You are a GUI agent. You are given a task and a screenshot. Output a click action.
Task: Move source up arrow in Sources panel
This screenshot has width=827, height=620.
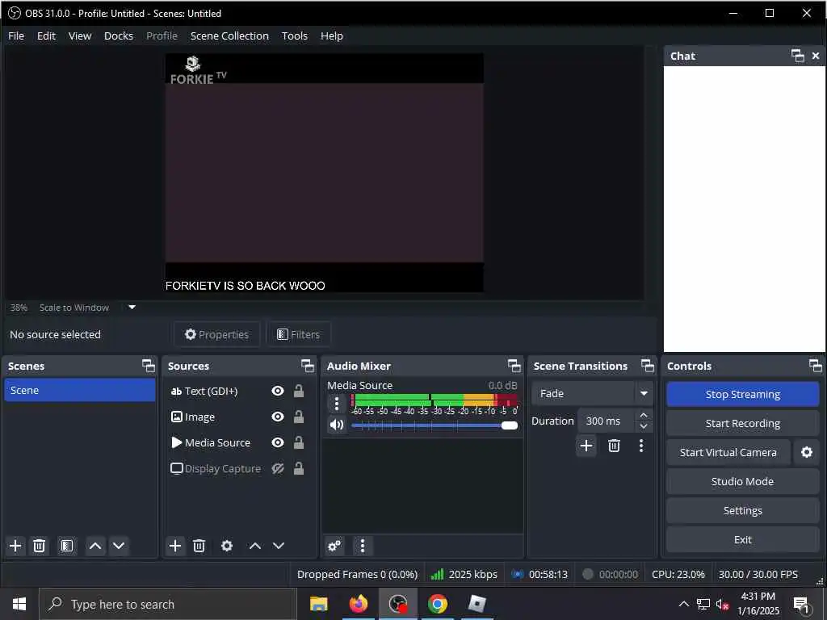tap(254, 546)
